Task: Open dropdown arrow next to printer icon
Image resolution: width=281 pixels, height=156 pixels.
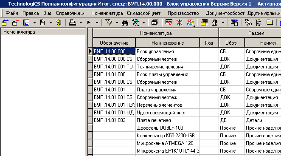Action: pyautogui.click(x=81, y=23)
